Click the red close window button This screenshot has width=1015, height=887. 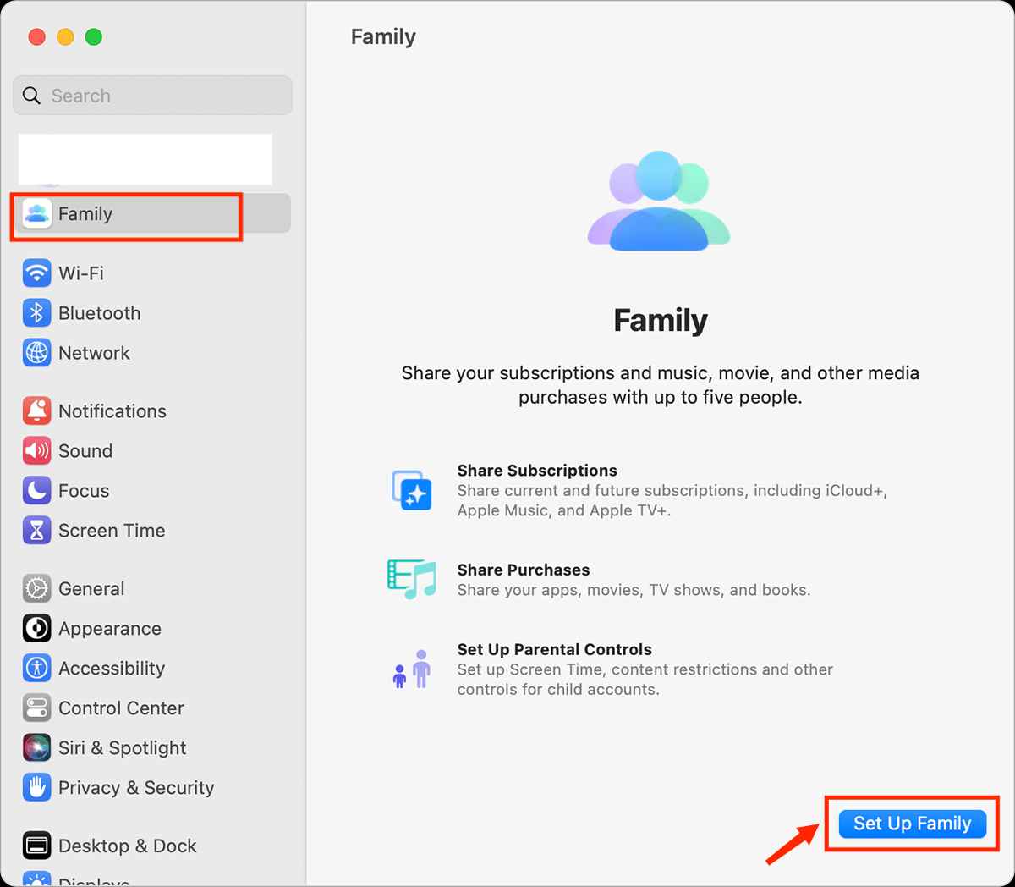click(x=36, y=37)
